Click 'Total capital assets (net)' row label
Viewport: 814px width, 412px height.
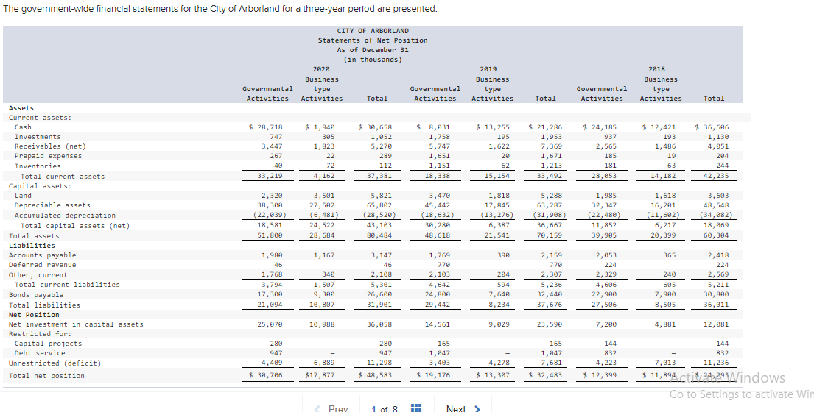(74, 225)
